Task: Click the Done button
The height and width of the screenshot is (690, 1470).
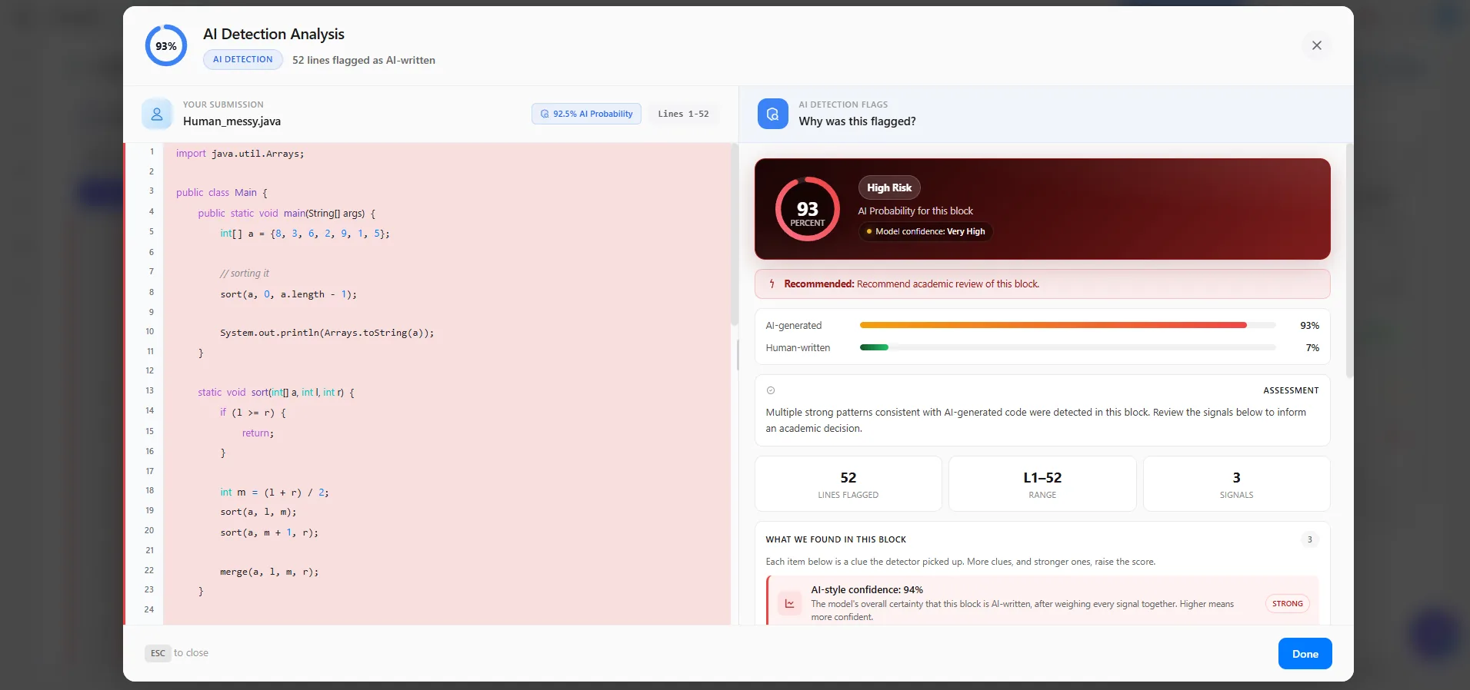Action: point(1305,654)
